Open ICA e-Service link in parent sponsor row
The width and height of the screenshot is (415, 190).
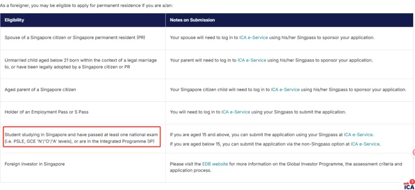pos(252,60)
